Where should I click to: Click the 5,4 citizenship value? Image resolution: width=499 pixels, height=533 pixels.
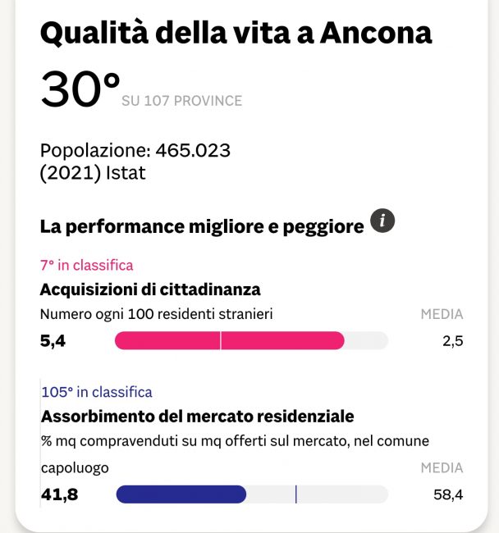tap(53, 340)
